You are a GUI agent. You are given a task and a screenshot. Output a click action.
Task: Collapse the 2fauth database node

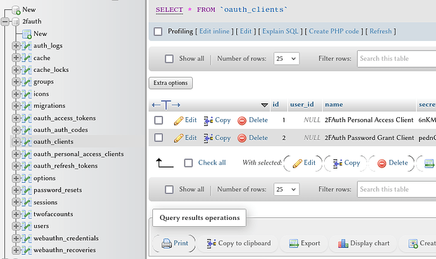(5, 21)
